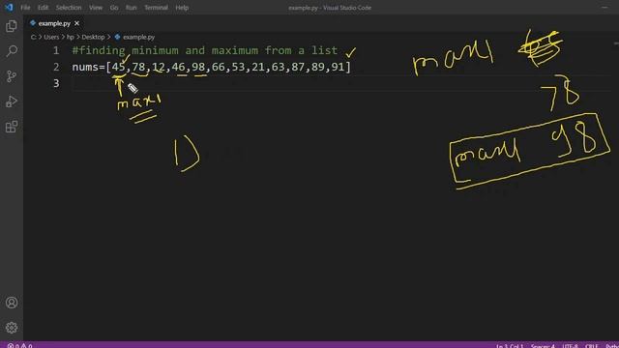
Task: Click the comment text on line 1
Action: (x=204, y=50)
